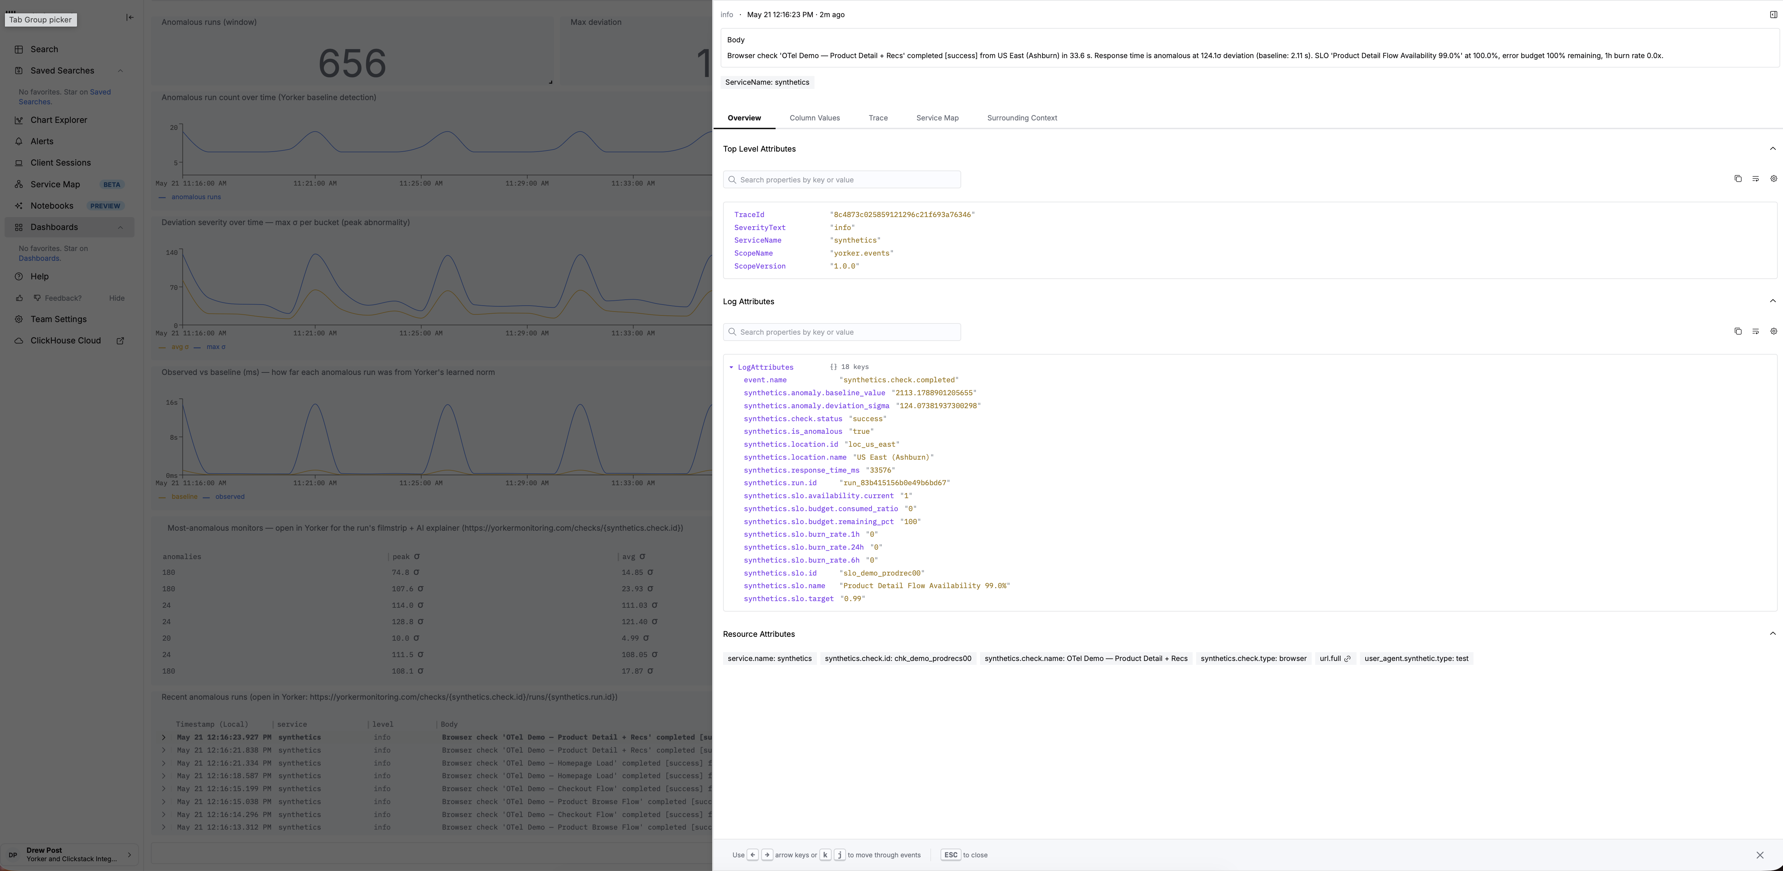1783x871 pixels.
Task: Open ClickHouse Cloud external link icon
Action: point(120,340)
